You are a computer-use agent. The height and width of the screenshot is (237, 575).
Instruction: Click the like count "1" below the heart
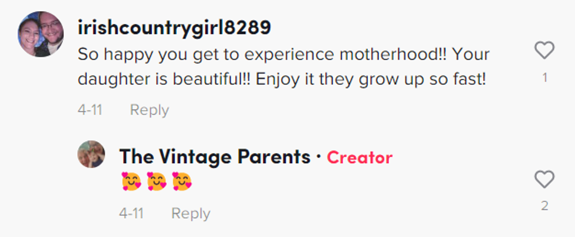point(544,77)
